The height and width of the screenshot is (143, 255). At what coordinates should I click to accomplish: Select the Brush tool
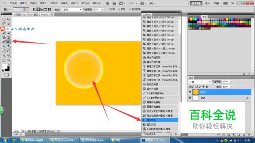[9, 33]
